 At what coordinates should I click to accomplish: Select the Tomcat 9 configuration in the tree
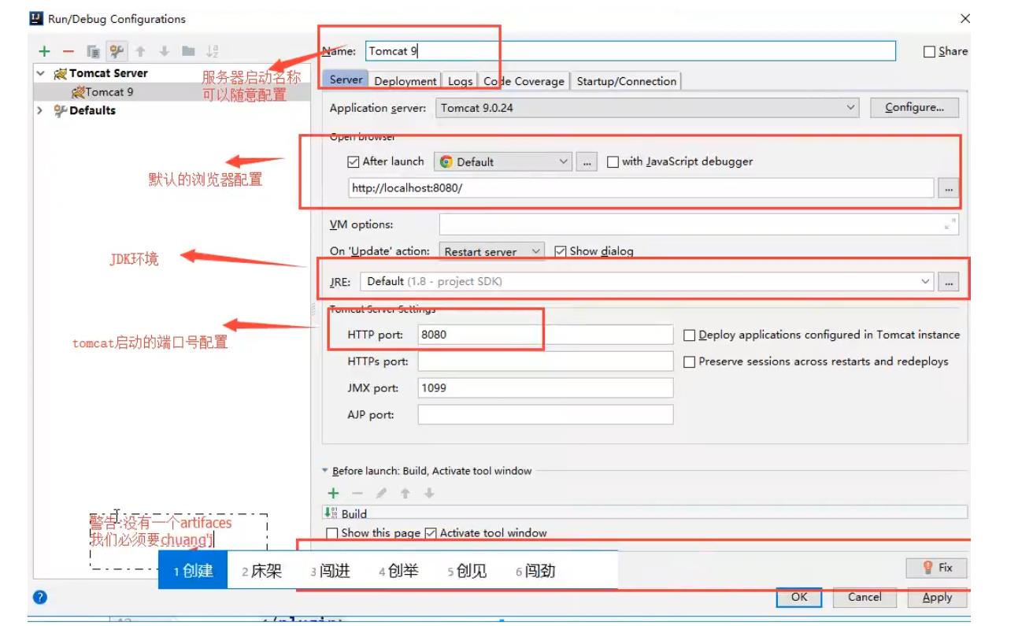[x=172, y=92]
